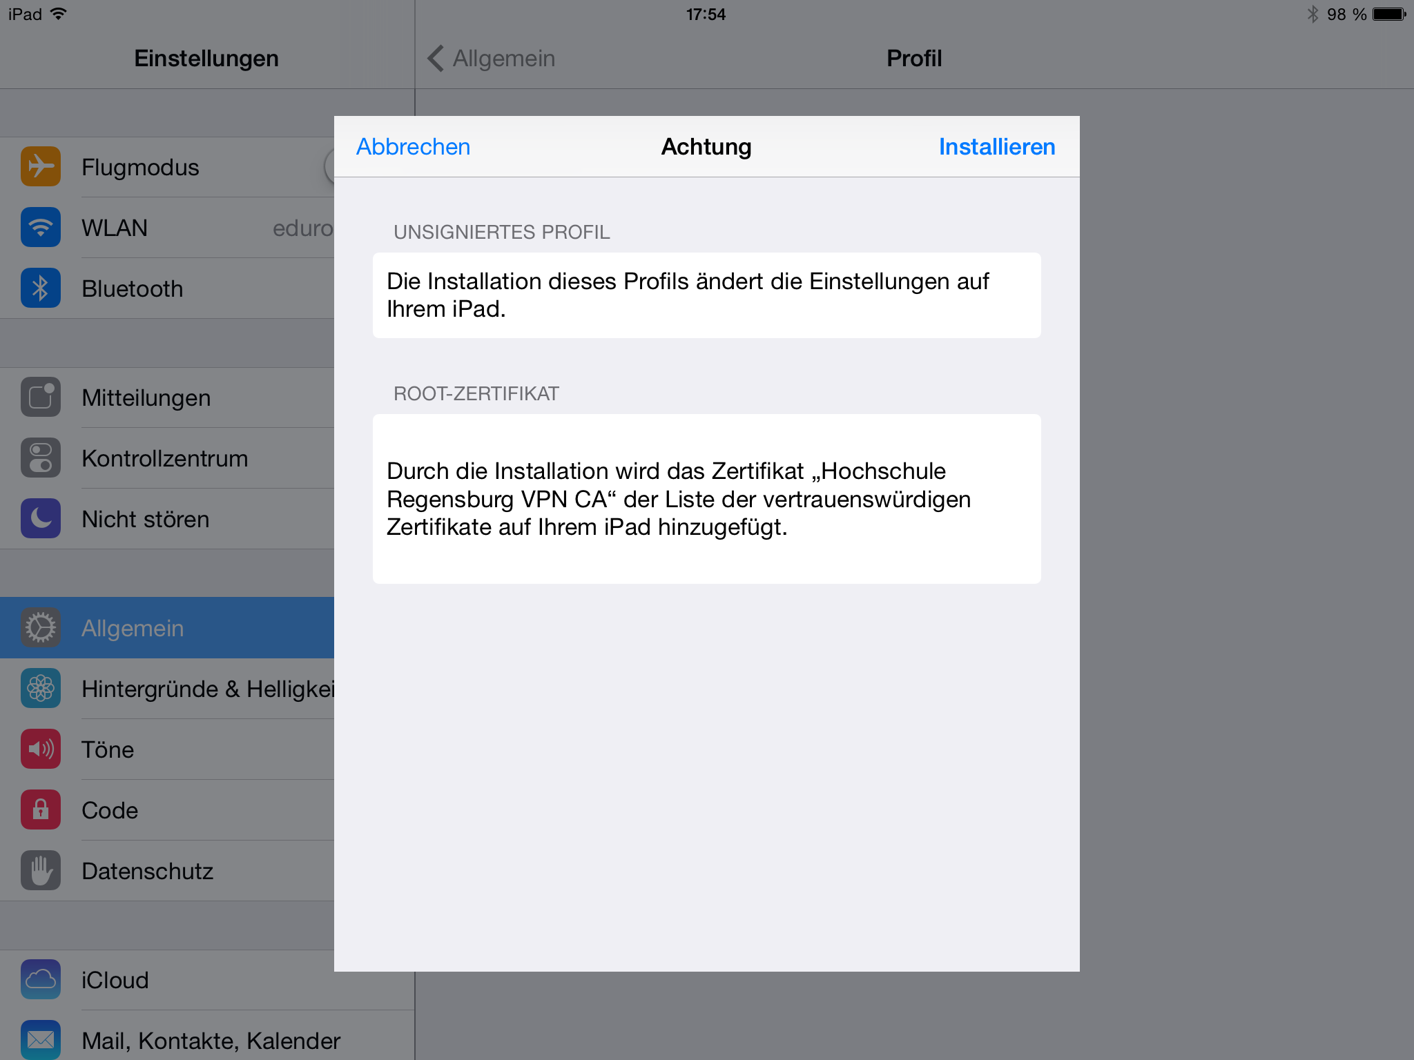
Task: Tap the Datenschutz hand icon
Action: 41,870
